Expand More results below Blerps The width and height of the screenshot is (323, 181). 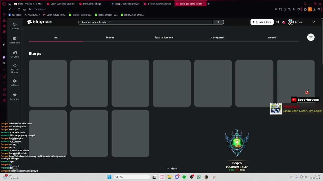[172, 169]
